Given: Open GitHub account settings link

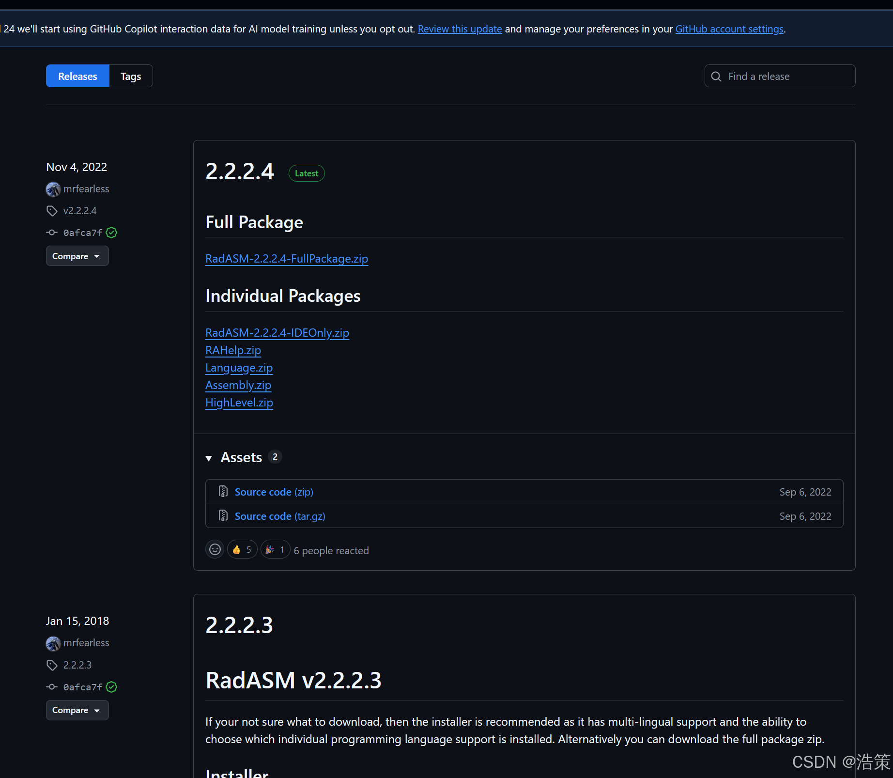Looking at the screenshot, I should (729, 29).
